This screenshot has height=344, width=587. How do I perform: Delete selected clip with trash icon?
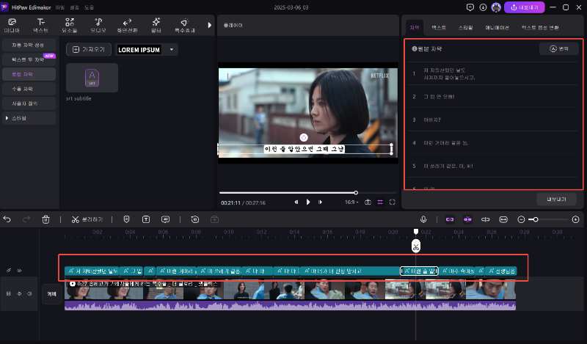[45, 219]
